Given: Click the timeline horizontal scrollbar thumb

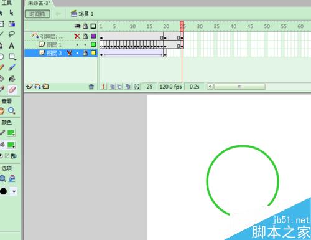Looking at the screenshot, I should point(239,87).
